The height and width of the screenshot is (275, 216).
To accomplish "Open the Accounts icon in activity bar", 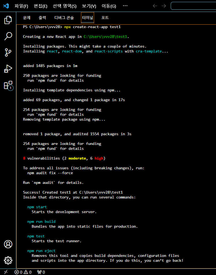I will [8, 244].
